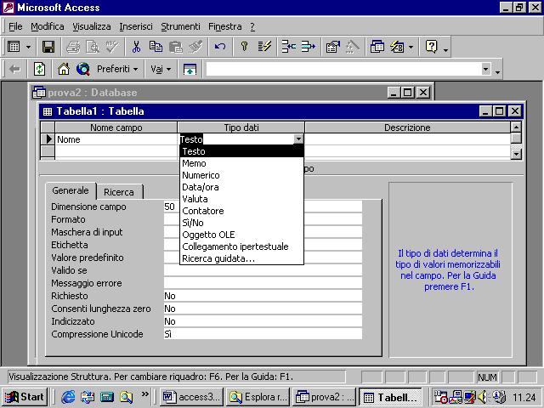Click the Richiesto property field
Screen dimensions: 544x408
point(263,296)
